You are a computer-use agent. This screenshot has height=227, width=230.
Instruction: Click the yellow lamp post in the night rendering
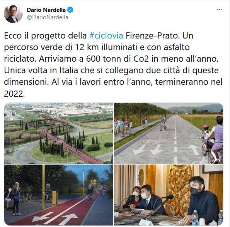pos(43,187)
